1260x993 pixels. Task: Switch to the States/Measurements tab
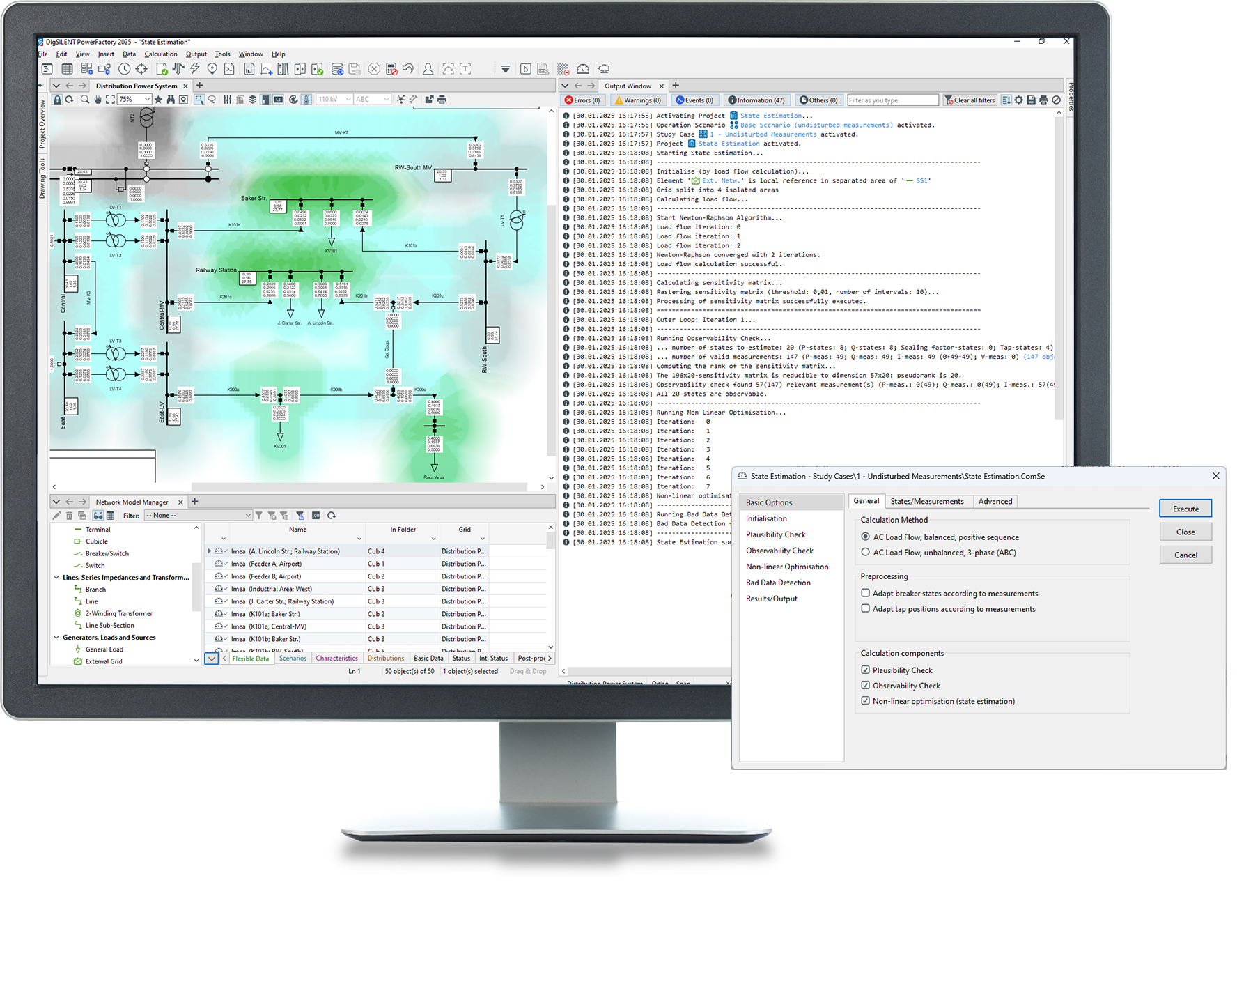926,501
